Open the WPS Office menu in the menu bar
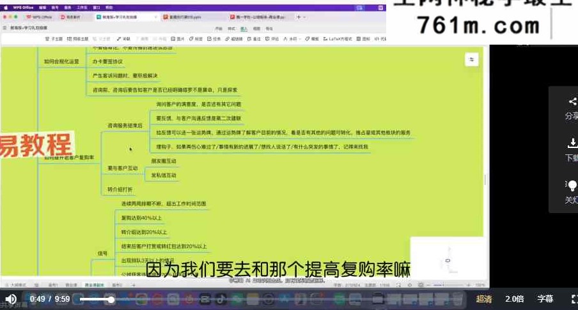Screen dimensions: 578x310 pyautogui.click(x=23, y=8)
